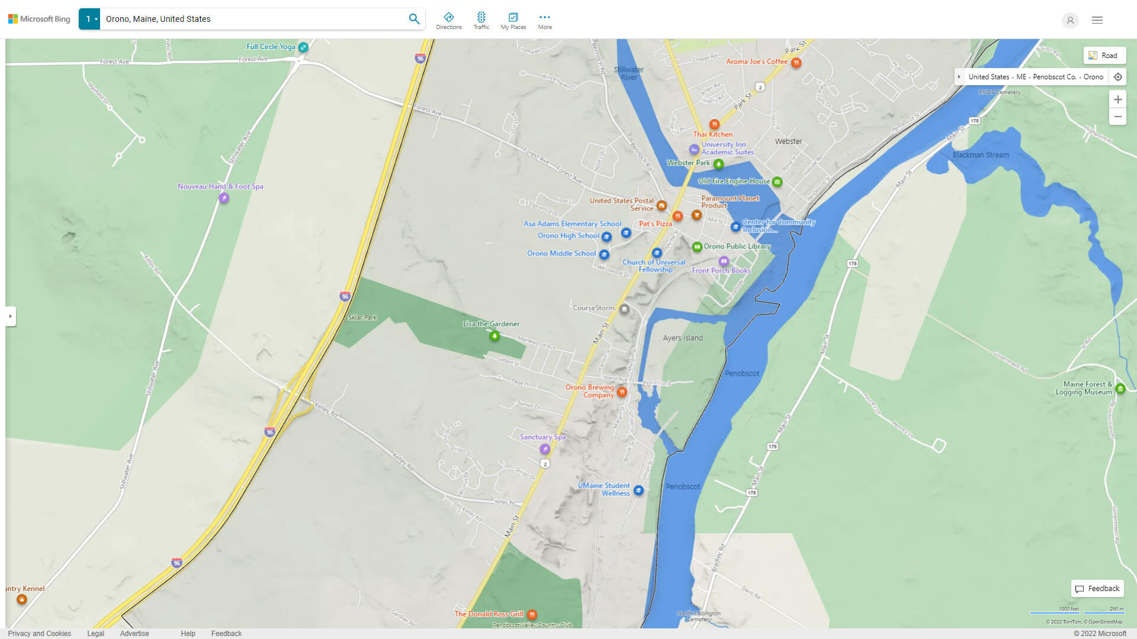Select Penobscot Co. in the breadcrumb
Screen dimensions: 1137x639
pyautogui.click(x=1055, y=76)
